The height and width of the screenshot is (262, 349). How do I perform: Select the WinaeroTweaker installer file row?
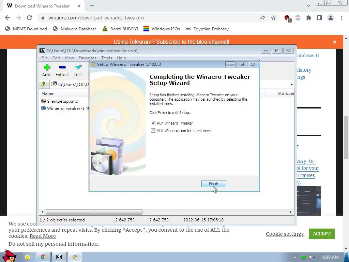[x=64, y=108]
